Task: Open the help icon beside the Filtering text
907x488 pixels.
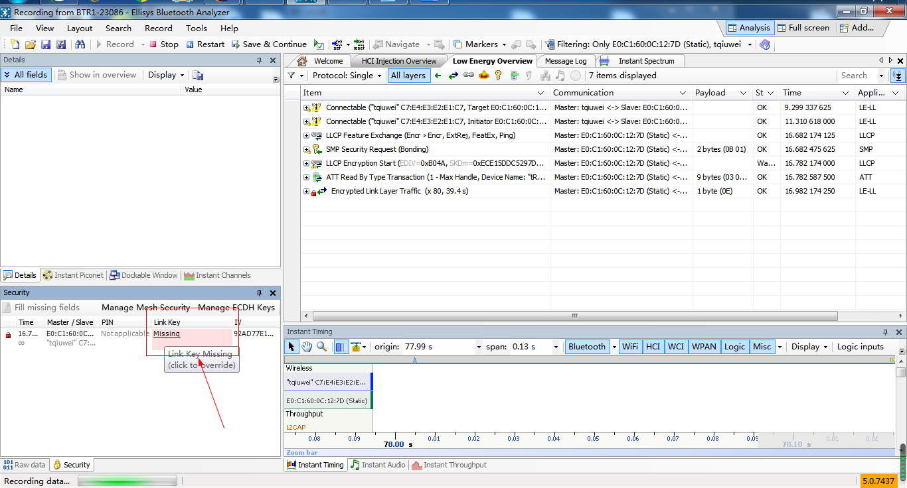Action: pos(765,44)
